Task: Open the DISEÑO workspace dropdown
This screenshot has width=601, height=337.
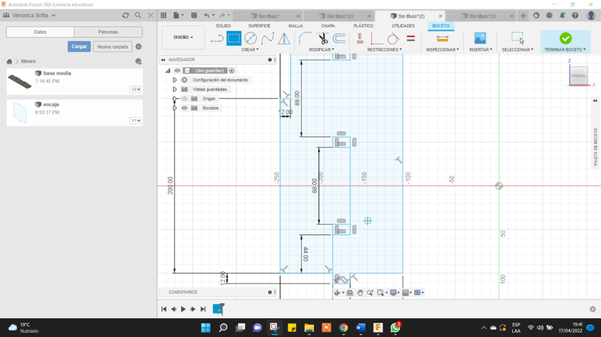Action: pyautogui.click(x=183, y=37)
